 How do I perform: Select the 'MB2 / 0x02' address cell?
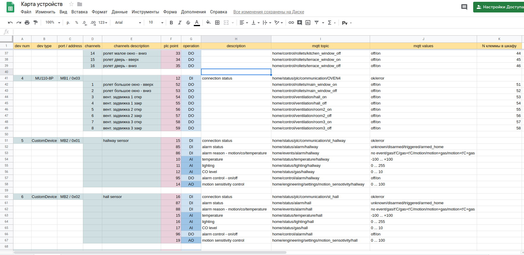point(70,197)
